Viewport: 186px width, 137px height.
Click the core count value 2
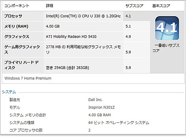coord(89,130)
